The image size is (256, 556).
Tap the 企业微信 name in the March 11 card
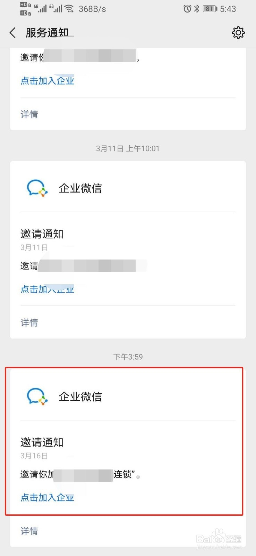(x=80, y=188)
